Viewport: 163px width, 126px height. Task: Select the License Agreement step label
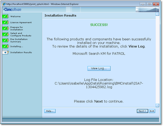[x=21, y=23]
